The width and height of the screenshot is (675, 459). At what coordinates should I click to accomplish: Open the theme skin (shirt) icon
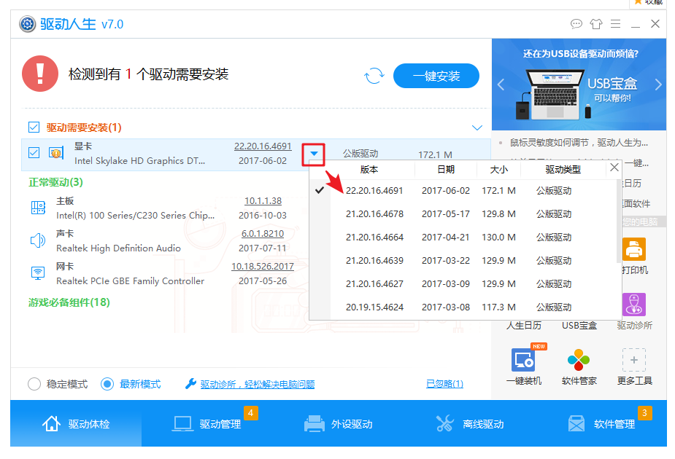595,24
